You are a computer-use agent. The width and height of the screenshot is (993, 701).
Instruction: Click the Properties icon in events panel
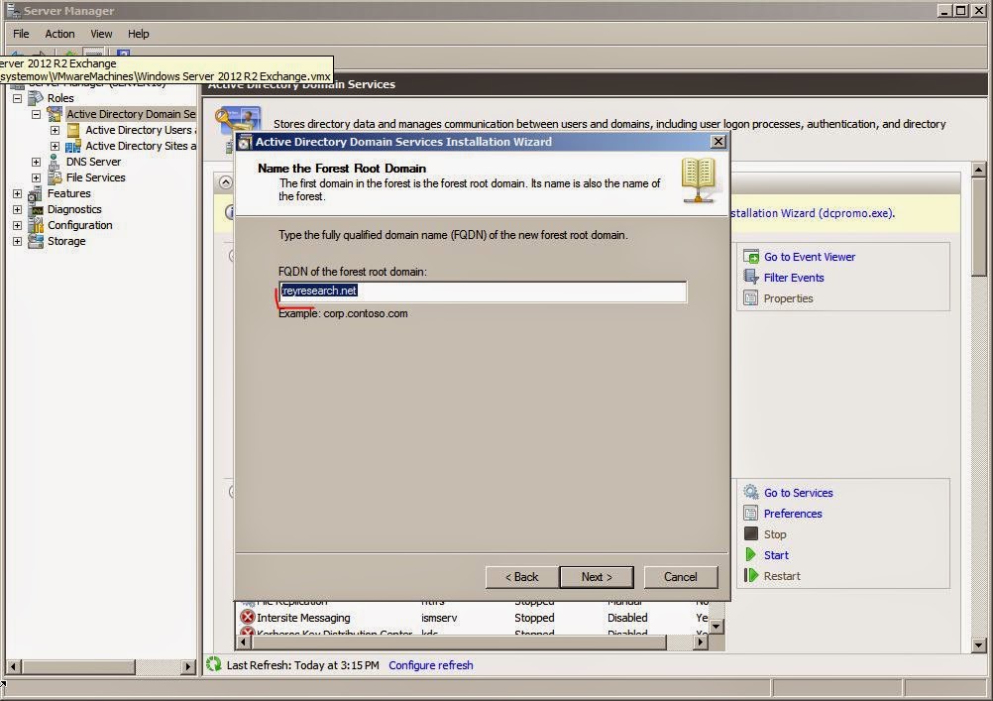pyautogui.click(x=751, y=297)
